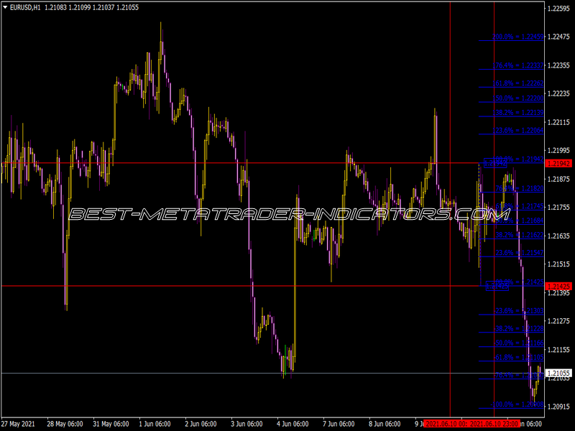Select the -61.8% = 1.21105 Fibonacci level

(x=519, y=357)
